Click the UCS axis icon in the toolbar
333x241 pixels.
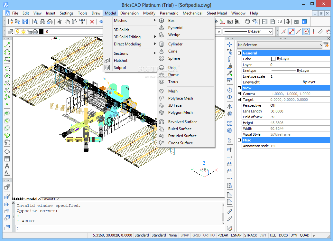pyautogui.click(x=222, y=22)
